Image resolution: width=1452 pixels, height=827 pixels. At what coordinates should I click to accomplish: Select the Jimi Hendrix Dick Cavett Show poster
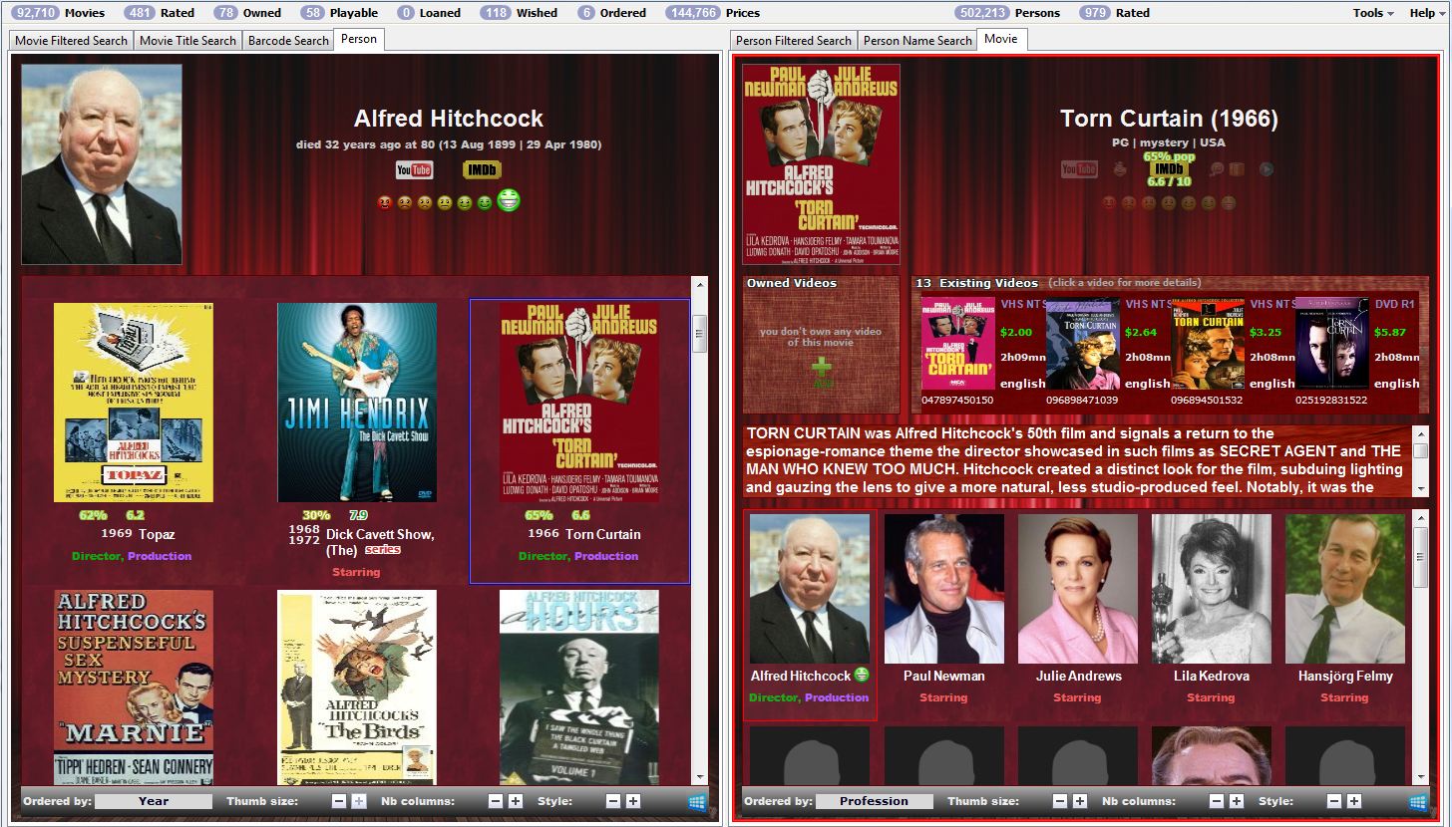point(357,403)
